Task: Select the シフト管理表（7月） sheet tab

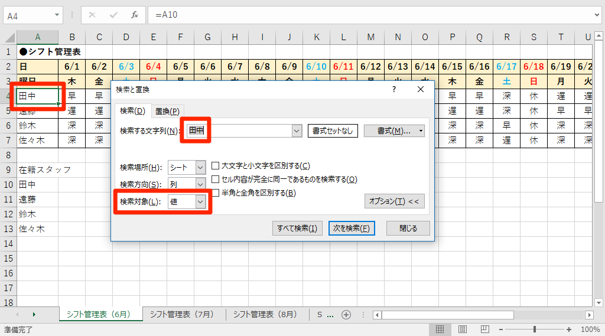Action: pyautogui.click(x=182, y=314)
